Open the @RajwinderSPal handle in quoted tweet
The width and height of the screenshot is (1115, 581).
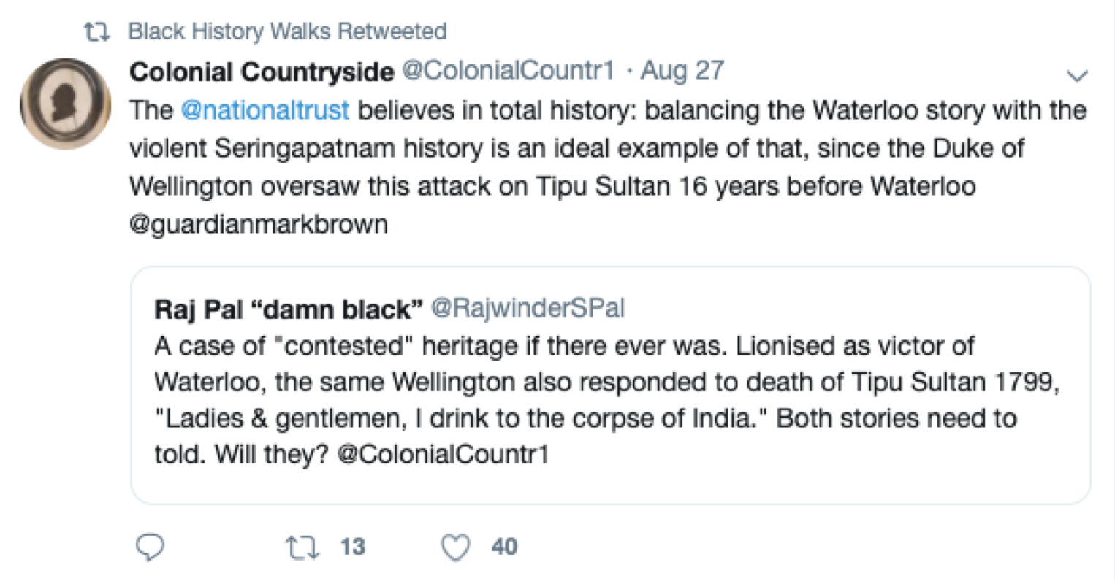pos(528,309)
